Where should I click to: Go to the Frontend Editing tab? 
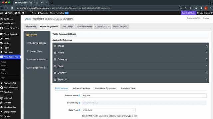pyautogui.click(x=84, y=26)
